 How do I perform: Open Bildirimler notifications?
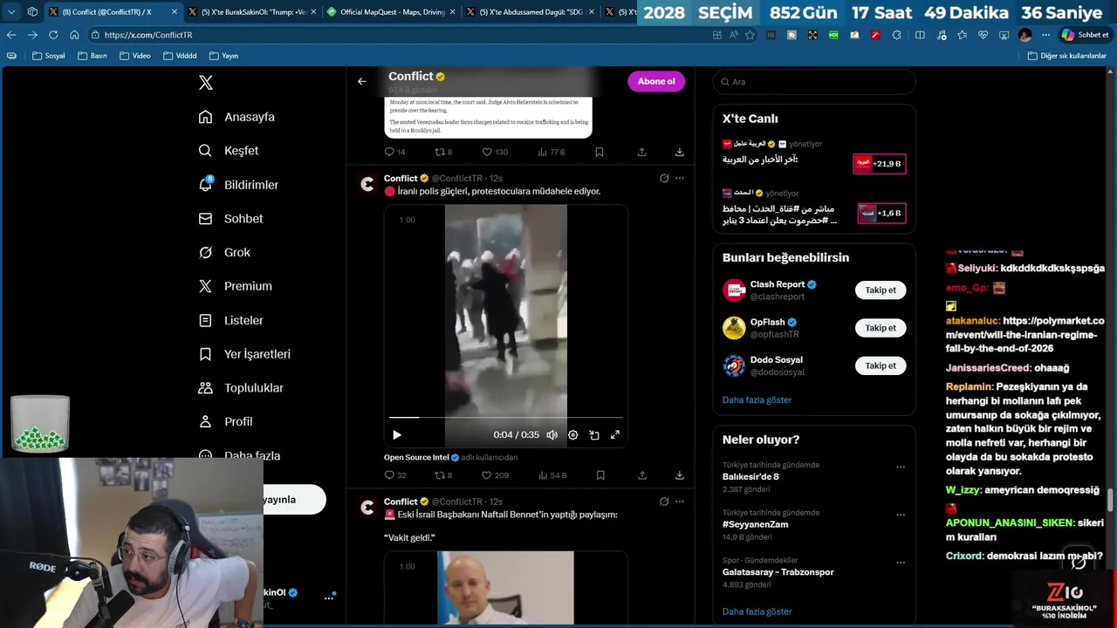[238, 185]
